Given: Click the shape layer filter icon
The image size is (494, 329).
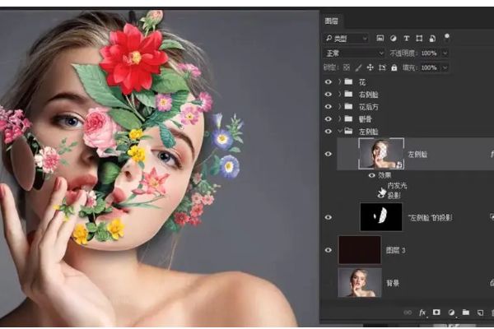Looking at the screenshot, I should tap(420, 38).
